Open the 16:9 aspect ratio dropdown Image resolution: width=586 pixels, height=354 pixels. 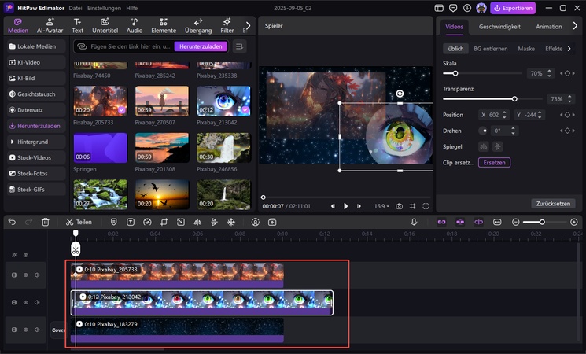coord(381,206)
